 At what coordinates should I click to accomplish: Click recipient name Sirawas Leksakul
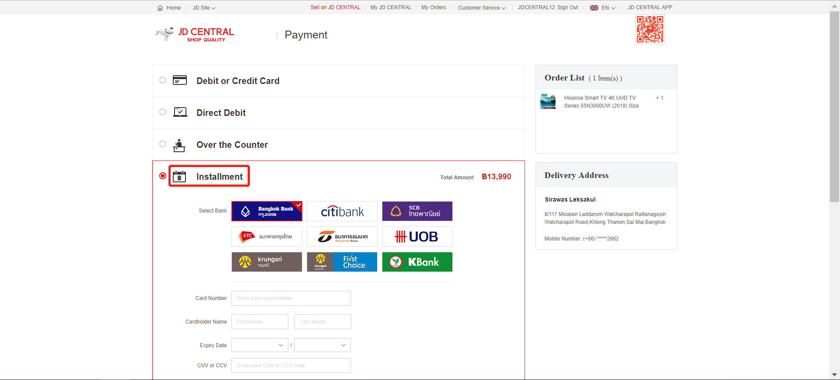point(570,199)
